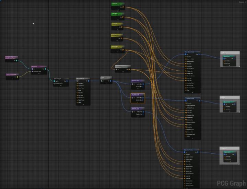Select the orange-outlined filter node header
Screen dimensions: 247x189
point(138,94)
